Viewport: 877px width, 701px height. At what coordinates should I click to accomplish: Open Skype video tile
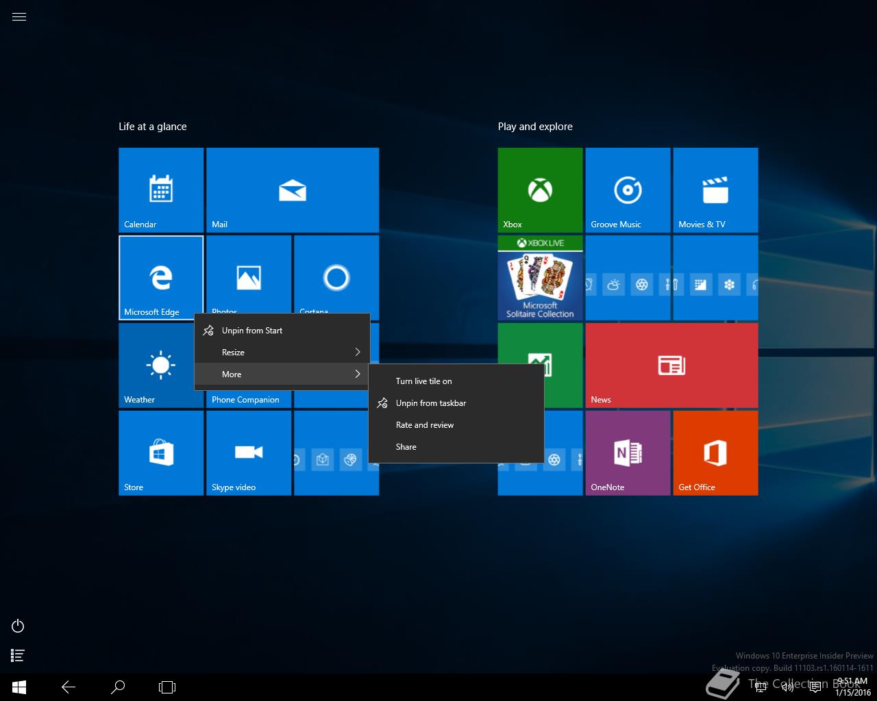click(x=249, y=453)
